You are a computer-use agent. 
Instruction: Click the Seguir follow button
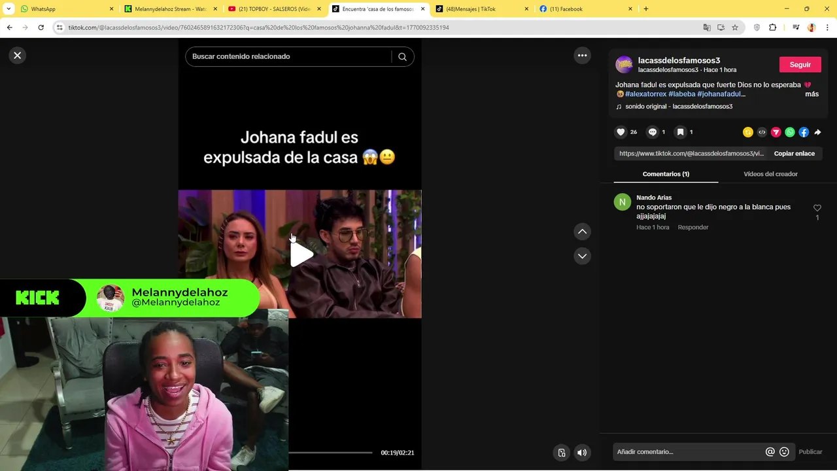pos(800,65)
